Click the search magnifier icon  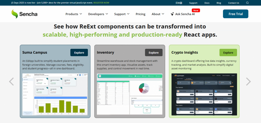247,3
